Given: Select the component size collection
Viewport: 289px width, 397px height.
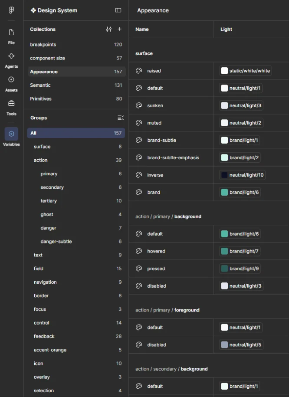Looking at the screenshot, I should click(76, 58).
